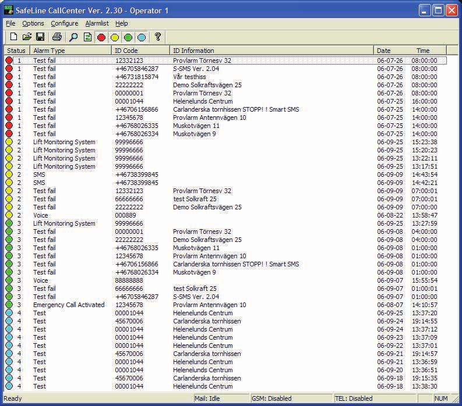
Task: Sort by the Date column header
Action: [383, 51]
